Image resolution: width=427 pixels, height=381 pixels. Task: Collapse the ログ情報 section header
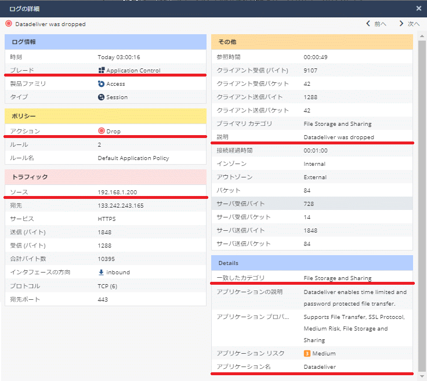pyautogui.click(x=106, y=42)
